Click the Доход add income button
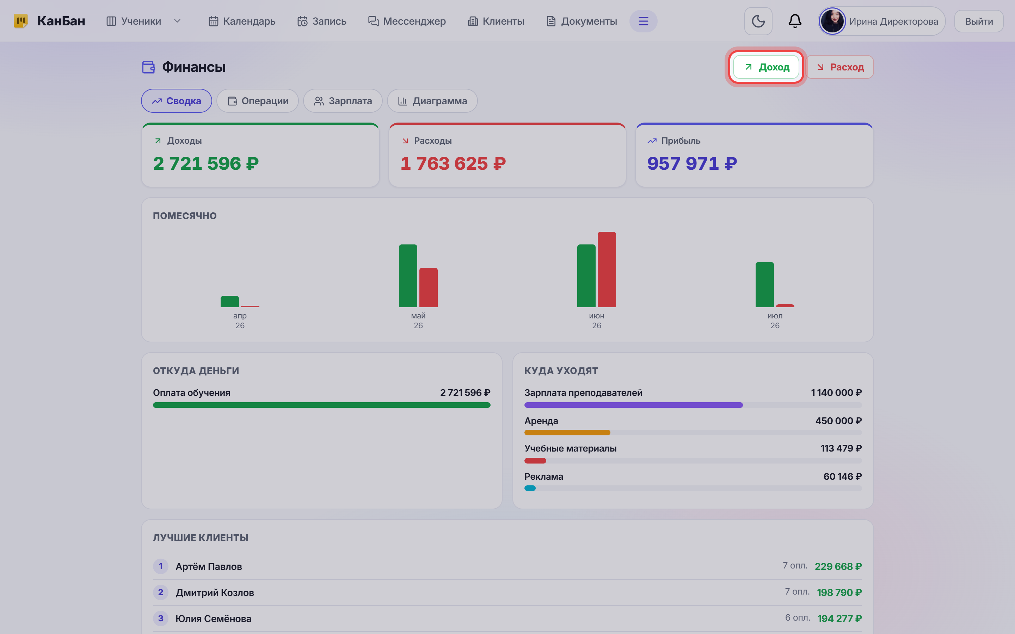 (766, 67)
